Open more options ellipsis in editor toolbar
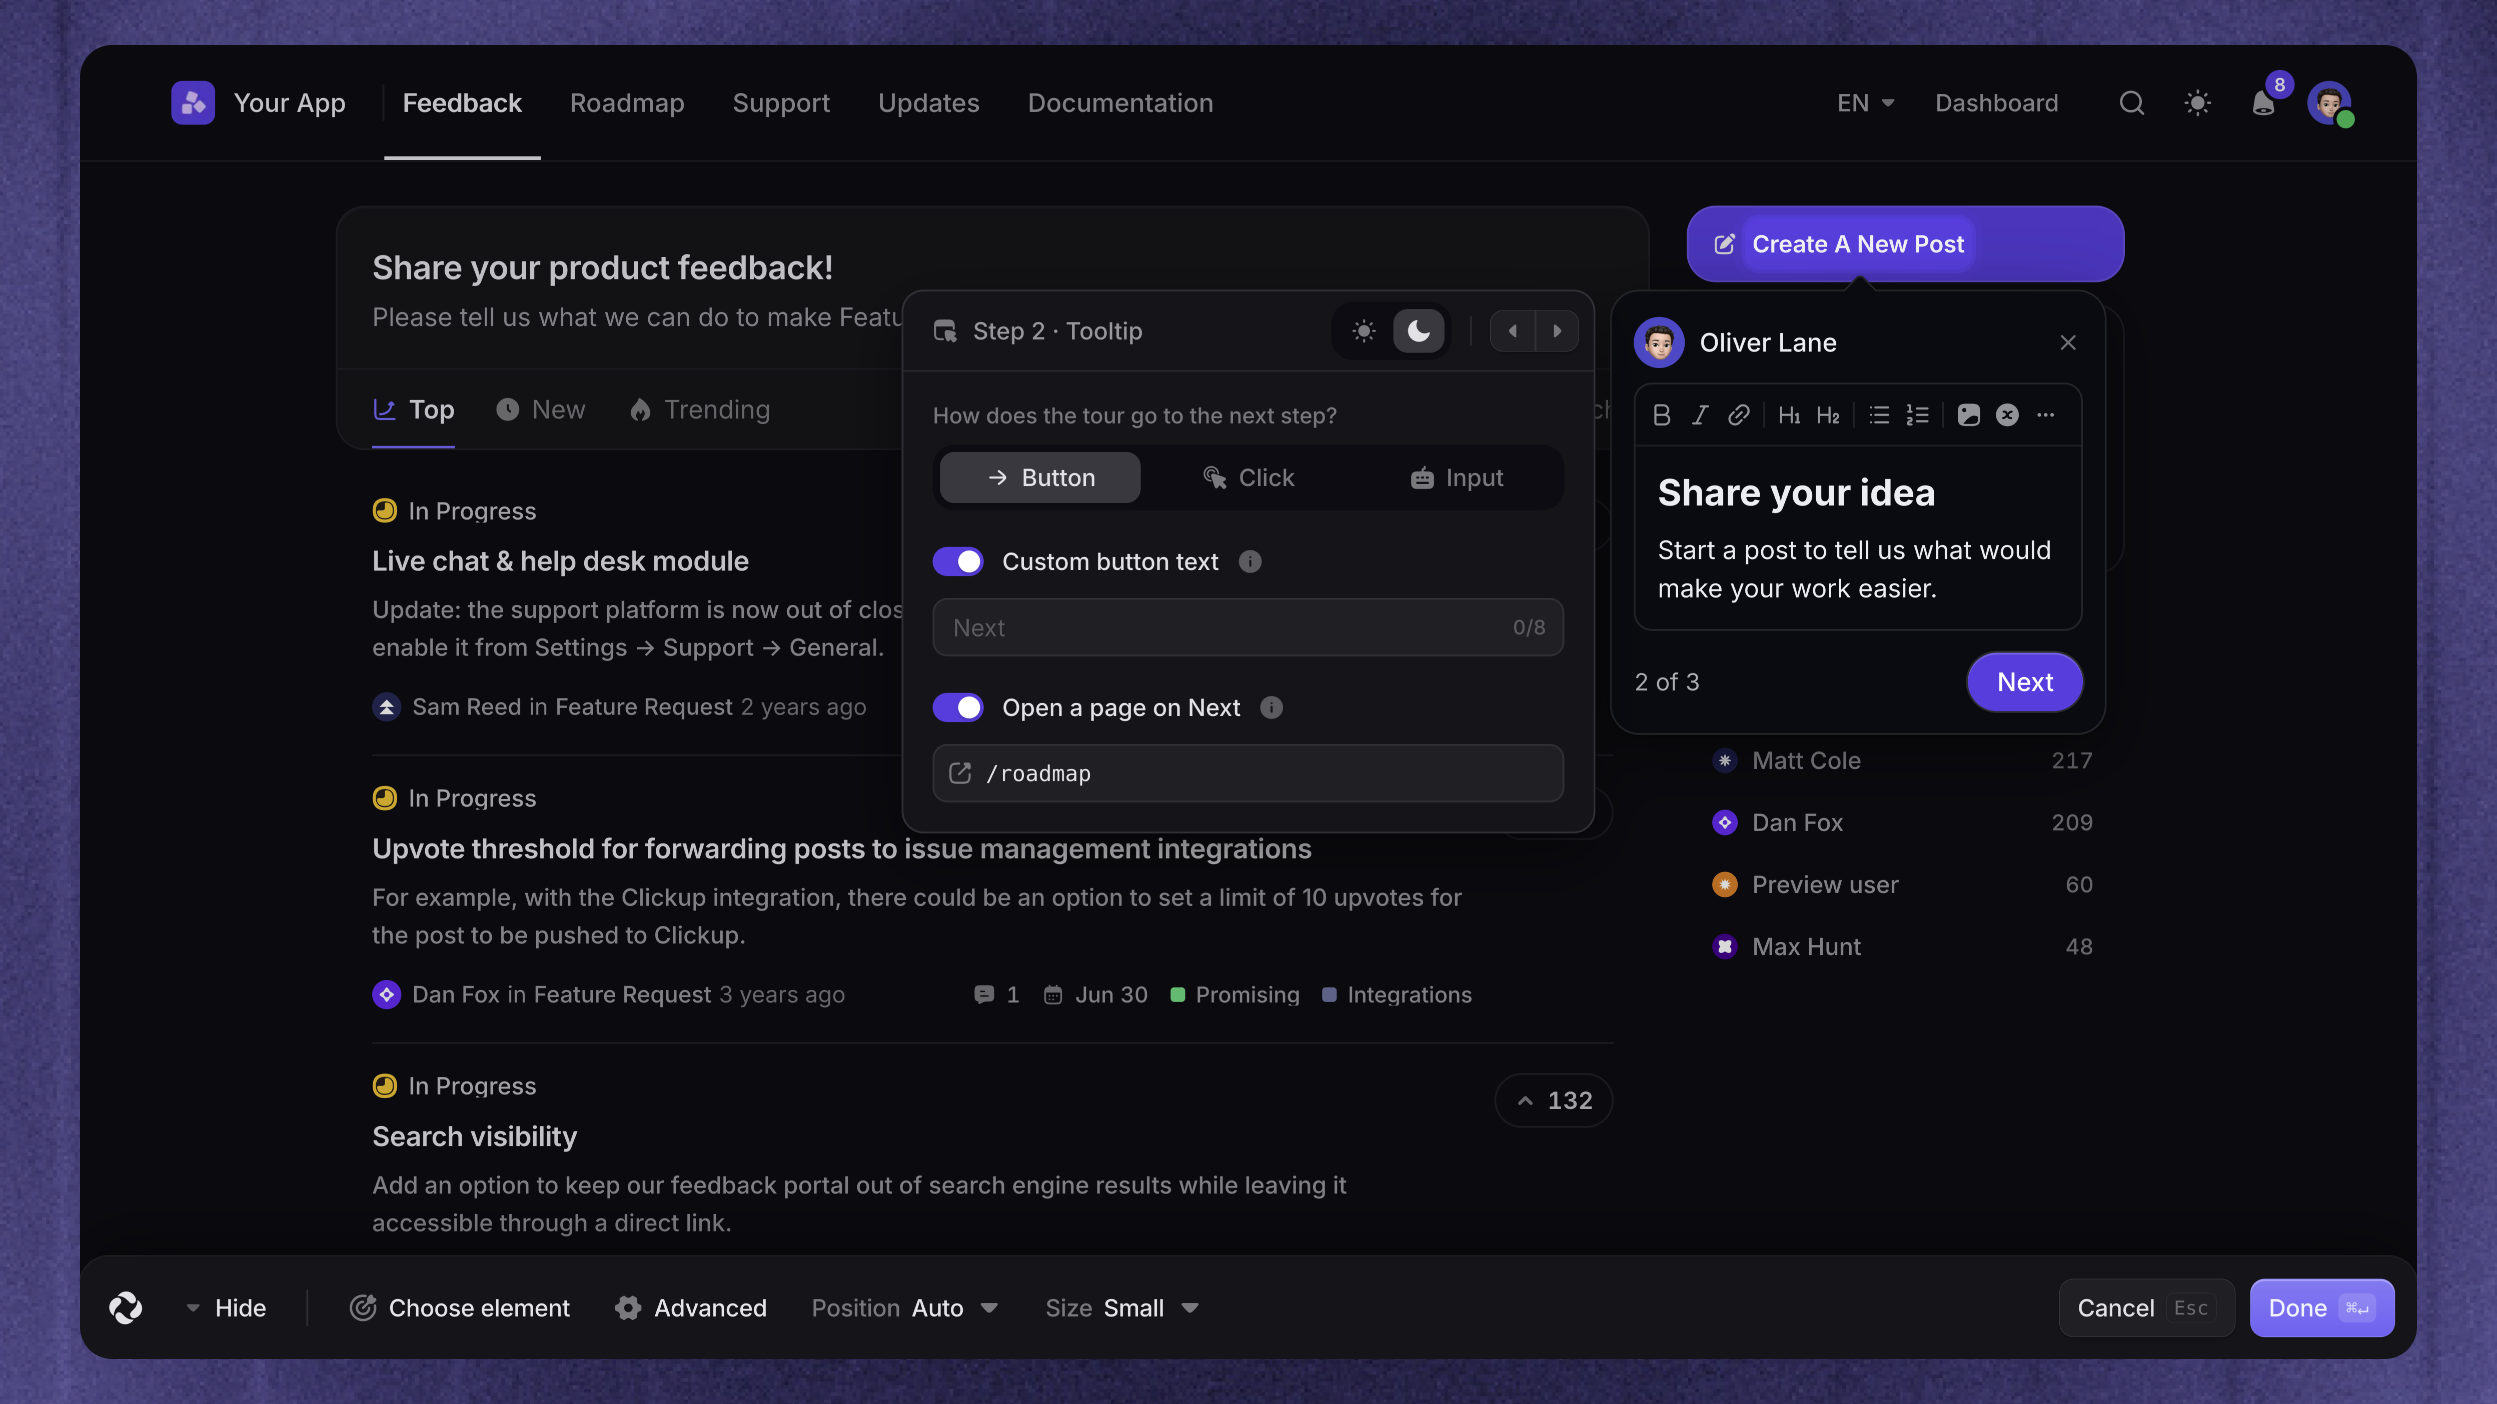 [2045, 415]
